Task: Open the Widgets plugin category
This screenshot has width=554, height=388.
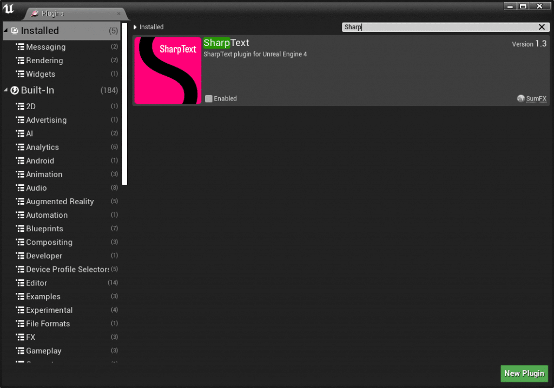Action: pos(42,74)
